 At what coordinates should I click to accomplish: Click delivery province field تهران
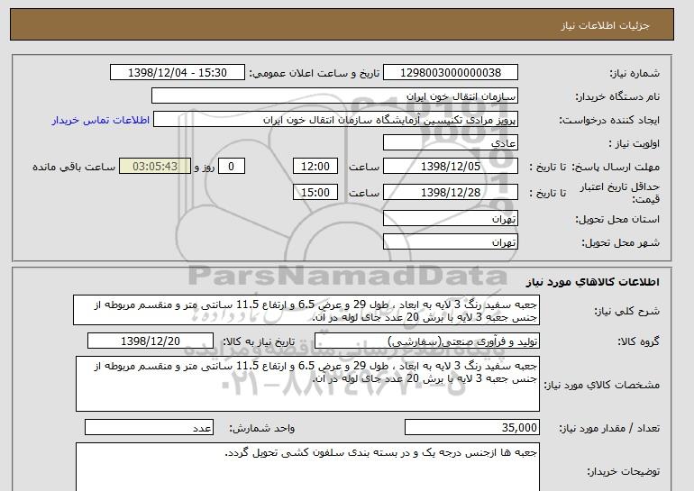pyautogui.click(x=450, y=219)
